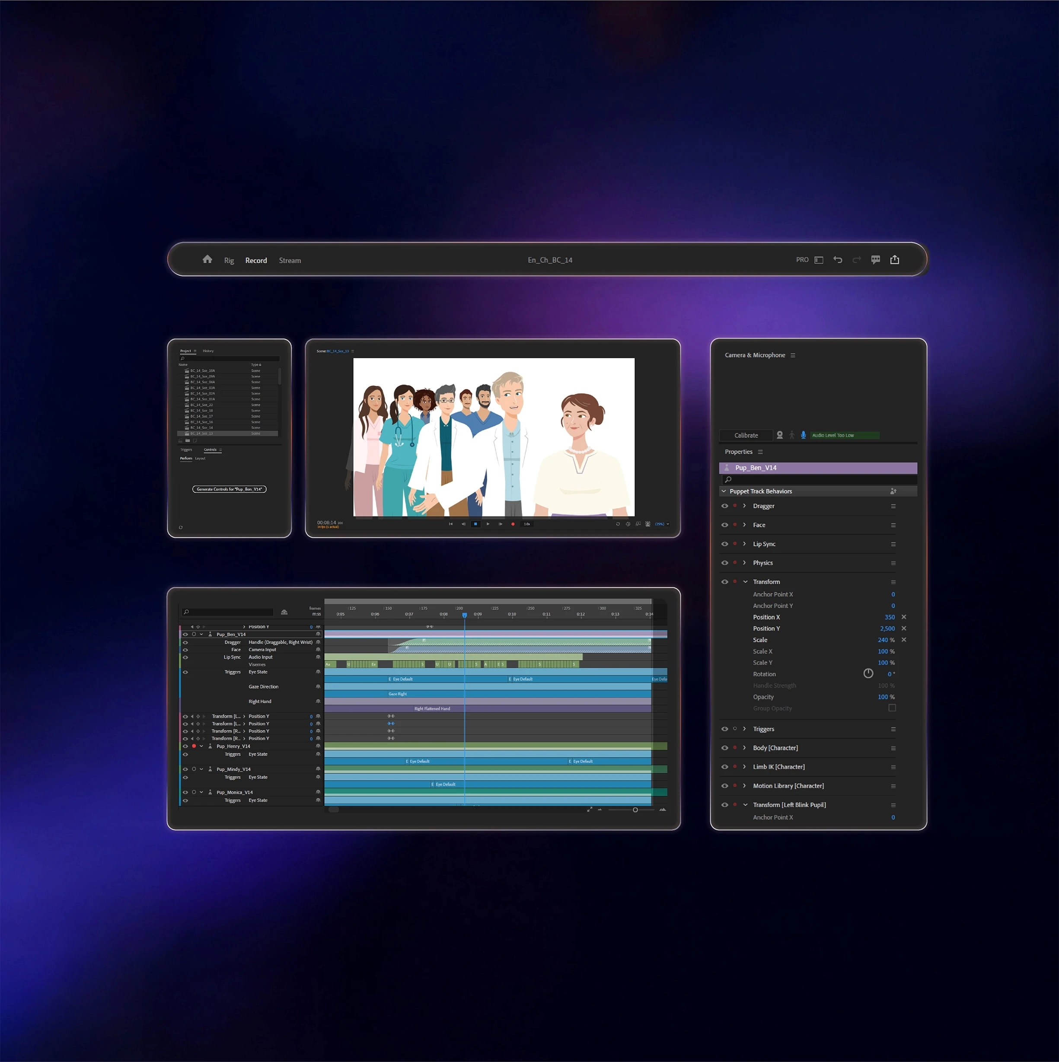Expand the Lip Sync behavior
The image size is (1059, 1062).
pyautogui.click(x=744, y=544)
